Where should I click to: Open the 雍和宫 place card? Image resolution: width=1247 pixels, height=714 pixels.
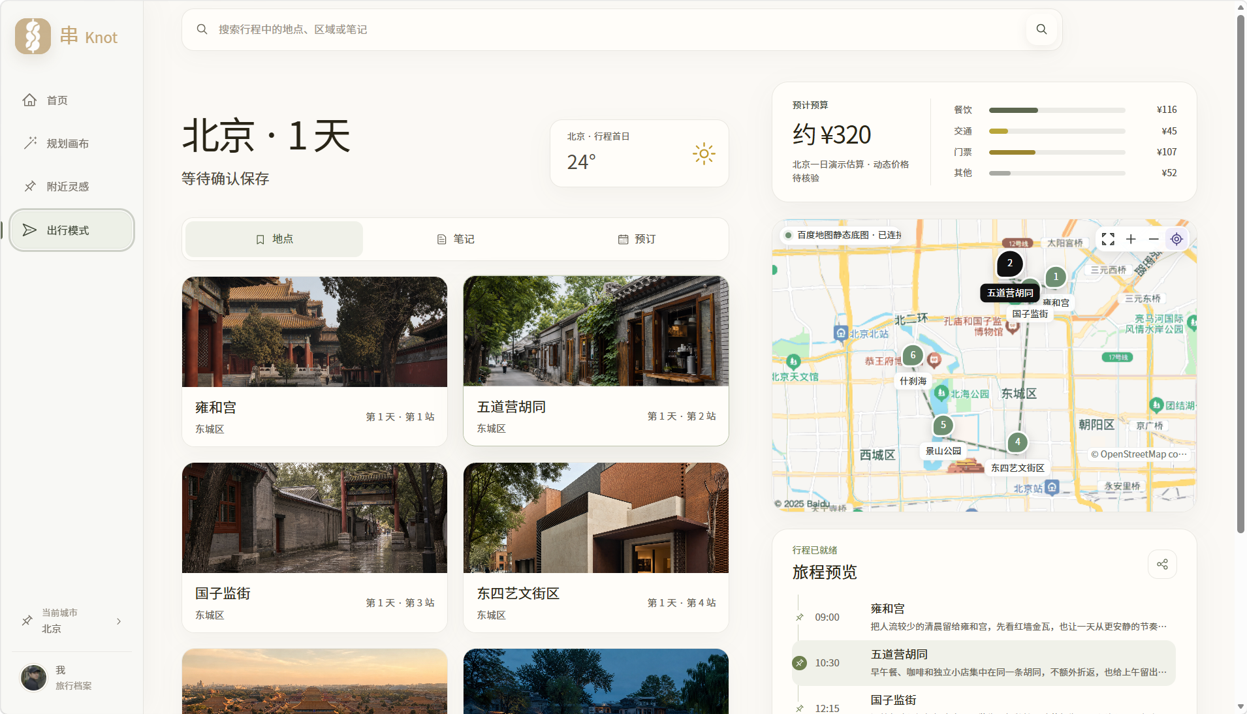click(x=315, y=362)
